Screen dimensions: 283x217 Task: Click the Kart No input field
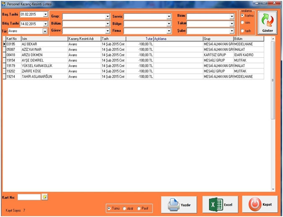pos(29,197)
